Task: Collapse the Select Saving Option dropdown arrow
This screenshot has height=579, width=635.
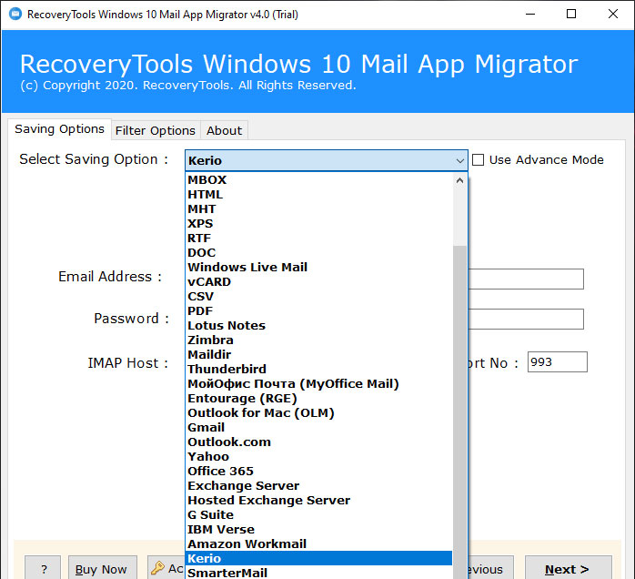Action: click(459, 160)
